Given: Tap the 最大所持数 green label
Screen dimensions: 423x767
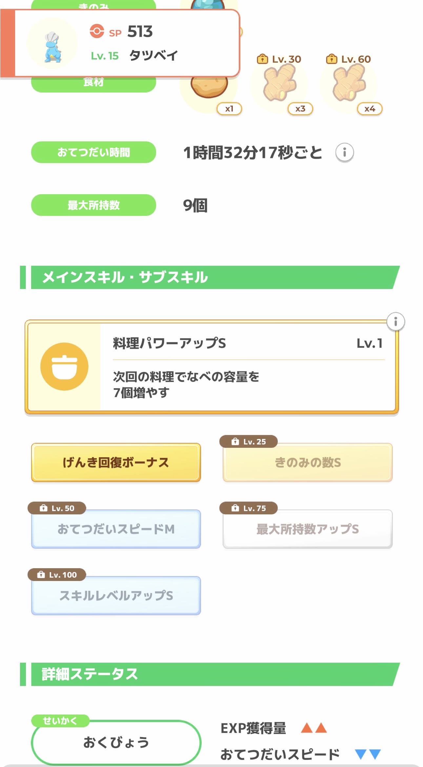Looking at the screenshot, I should pyautogui.click(x=93, y=205).
